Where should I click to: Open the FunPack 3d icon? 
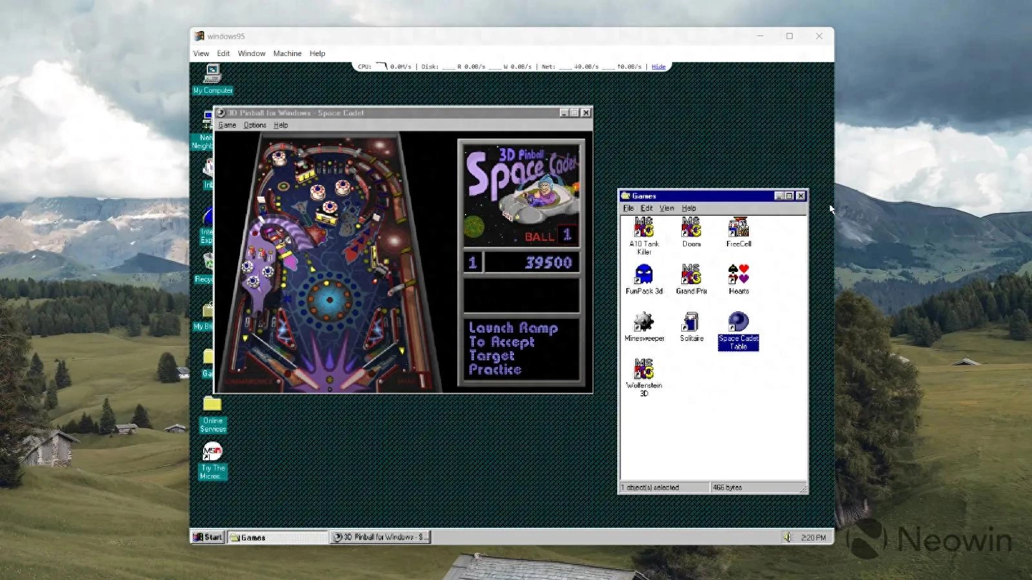[643, 276]
